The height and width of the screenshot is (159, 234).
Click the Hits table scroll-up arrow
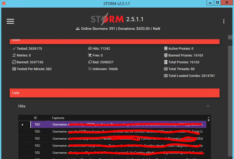(209, 118)
